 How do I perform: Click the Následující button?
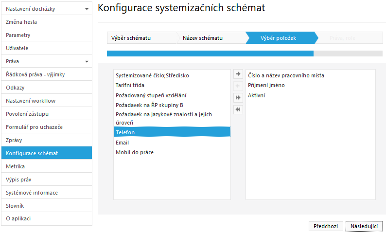364,226
